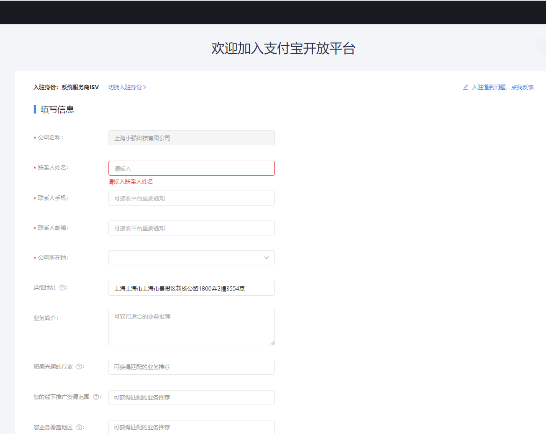
Task: Click the 入驻身份: 系统服务商ISV text
Action: click(x=66, y=87)
